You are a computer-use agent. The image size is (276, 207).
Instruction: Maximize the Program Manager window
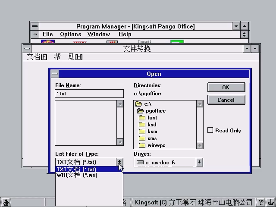pos(245,26)
